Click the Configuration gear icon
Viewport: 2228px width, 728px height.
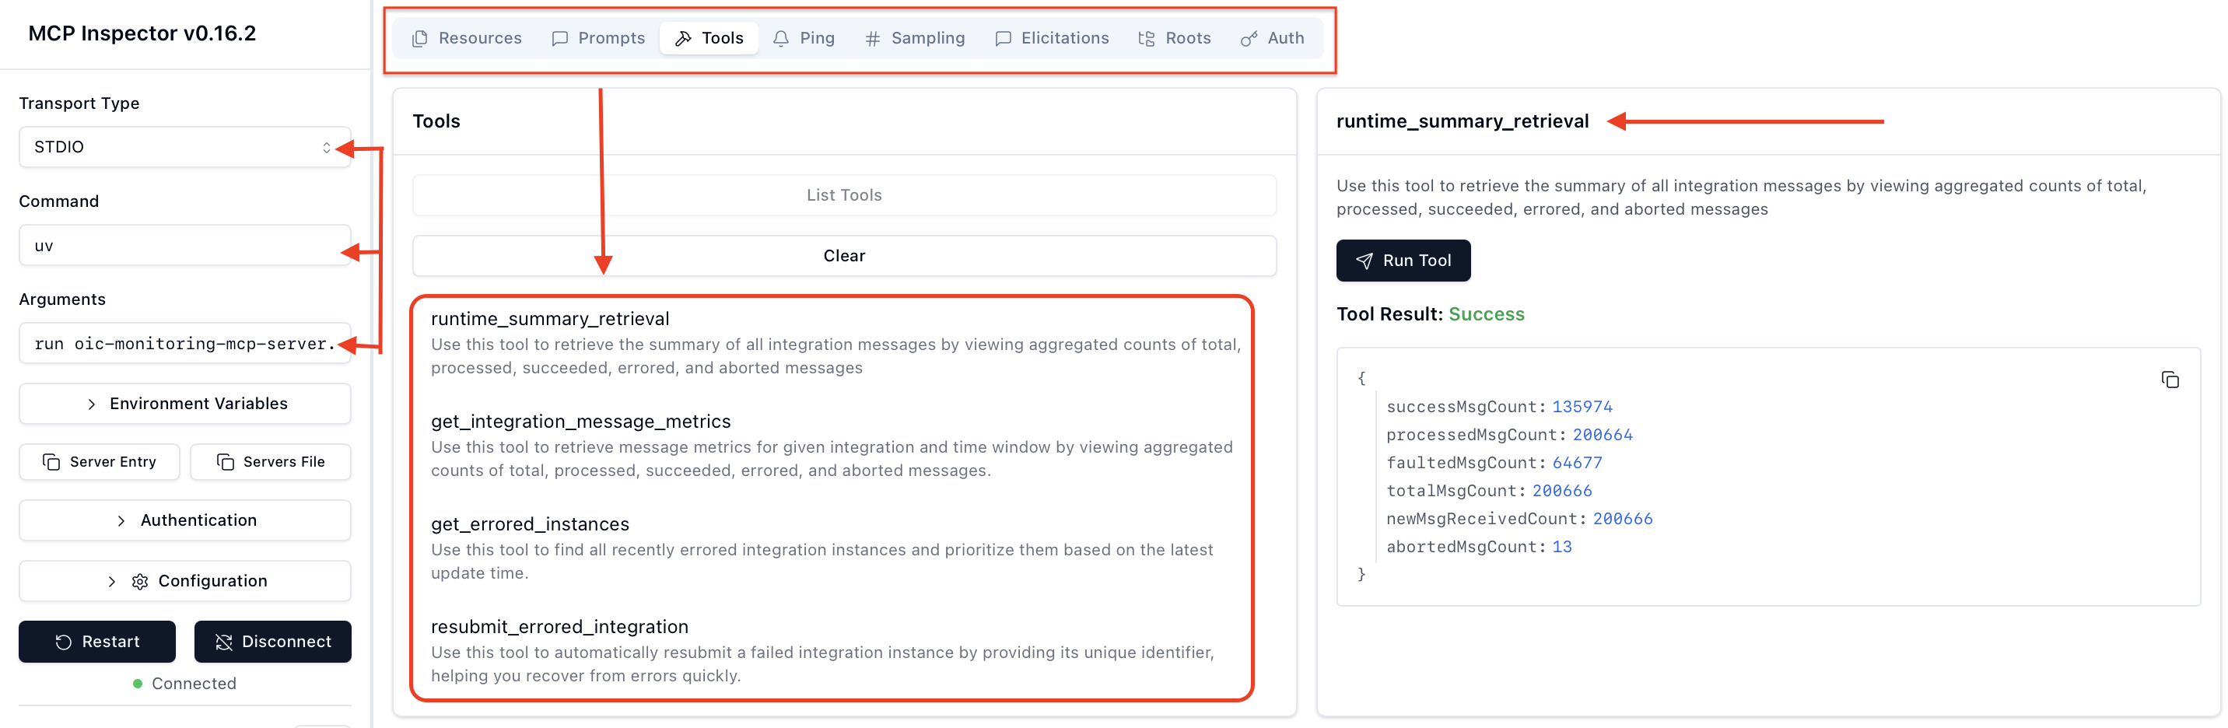pos(140,580)
